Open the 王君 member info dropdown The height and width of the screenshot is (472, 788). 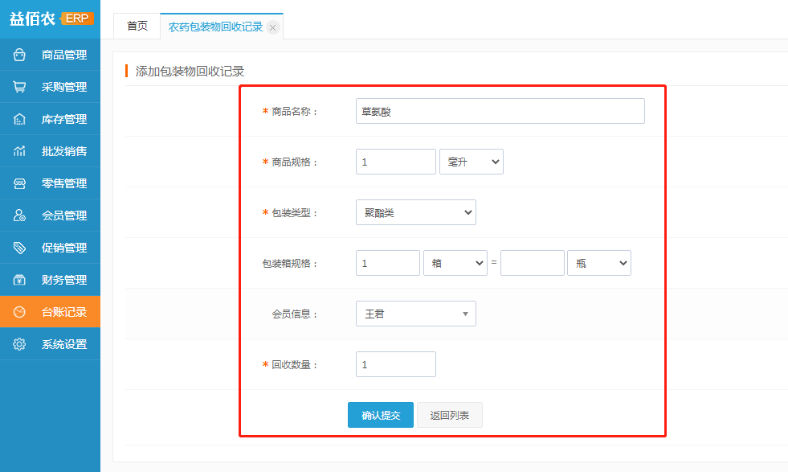point(415,314)
